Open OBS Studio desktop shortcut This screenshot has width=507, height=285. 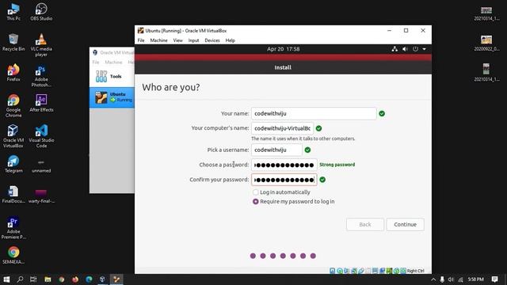(x=41, y=12)
